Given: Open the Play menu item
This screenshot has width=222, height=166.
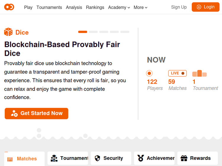Looking at the screenshot, I should (28, 7).
